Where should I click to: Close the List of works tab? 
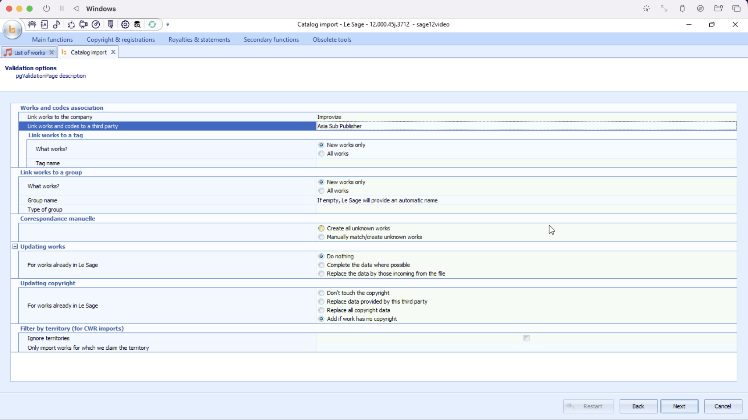pyautogui.click(x=52, y=52)
